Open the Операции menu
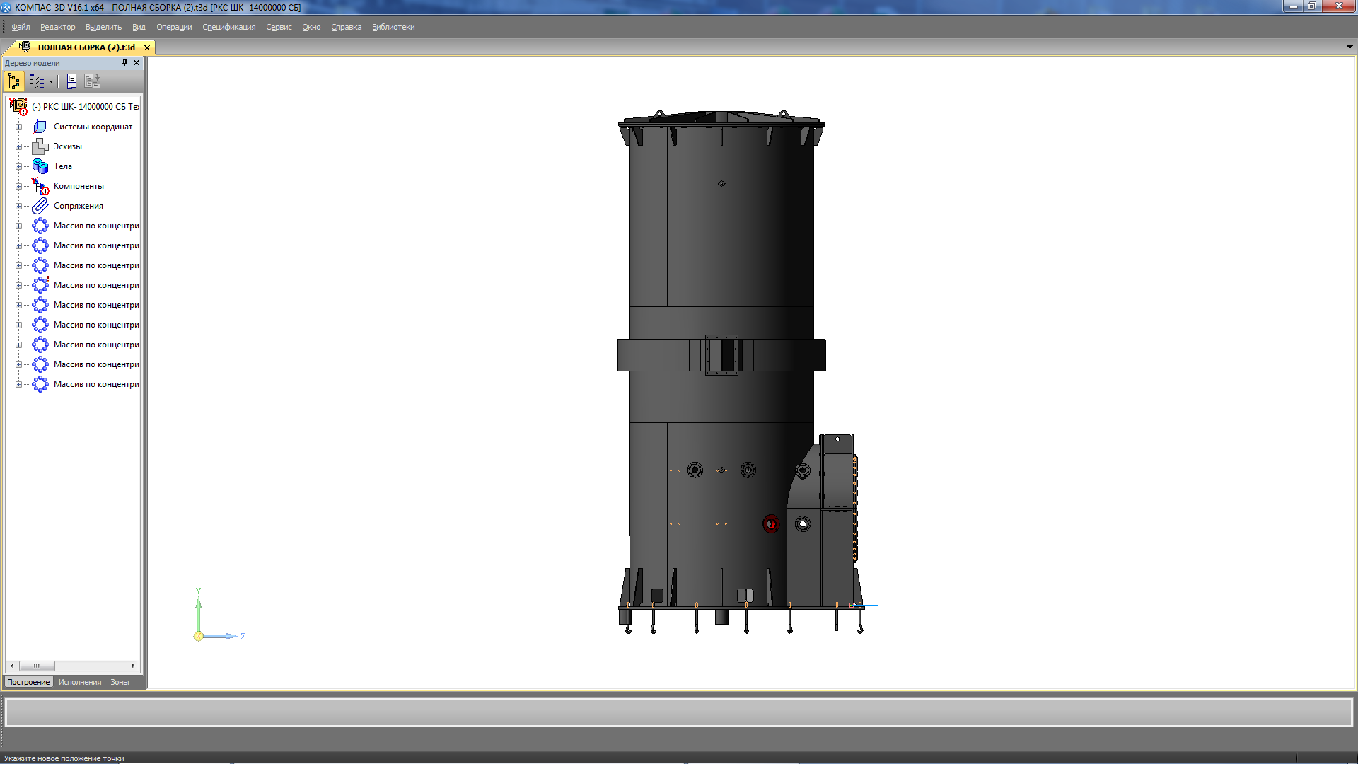The height and width of the screenshot is (764, 1358). point(174,27)
